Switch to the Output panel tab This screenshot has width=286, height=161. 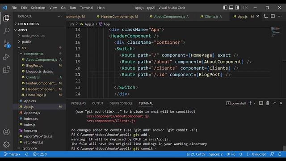pyautogui.click(x=97, y=103)
